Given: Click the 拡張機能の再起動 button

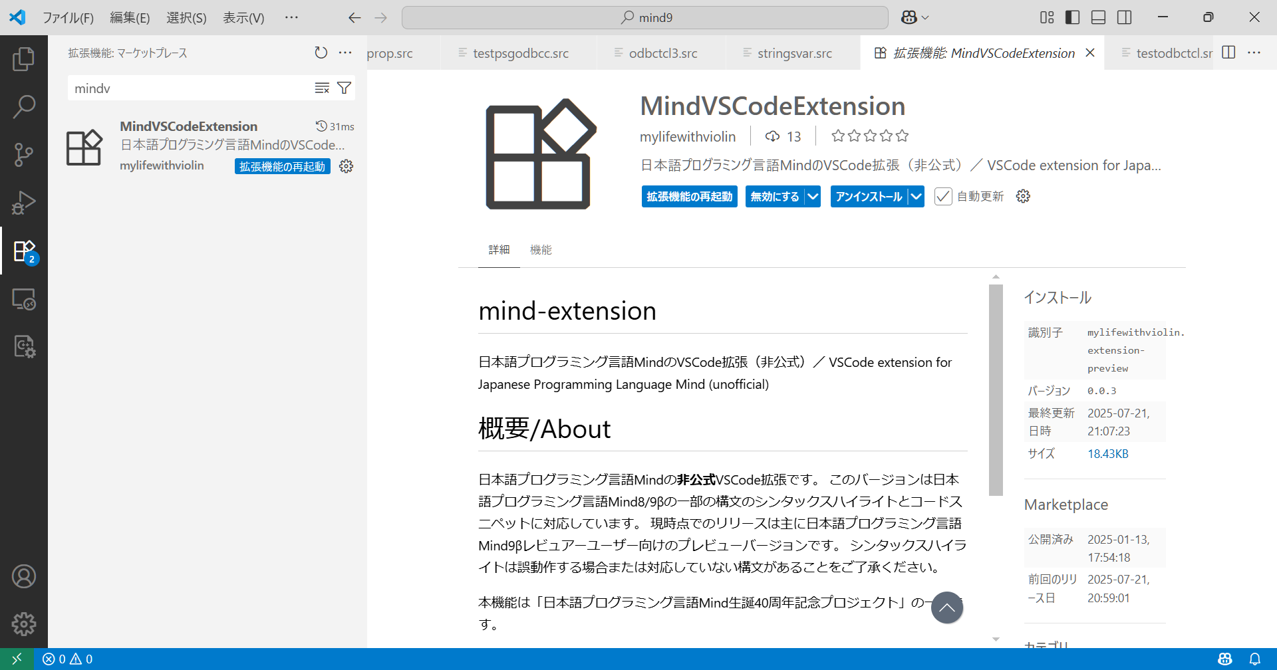Looking at the screenshot, I should pyautogui.click(x=689, y=196).
